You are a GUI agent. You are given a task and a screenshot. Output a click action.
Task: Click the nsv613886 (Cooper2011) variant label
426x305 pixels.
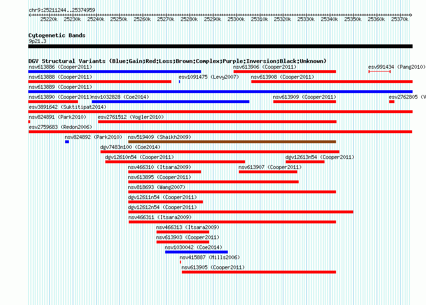60,67
